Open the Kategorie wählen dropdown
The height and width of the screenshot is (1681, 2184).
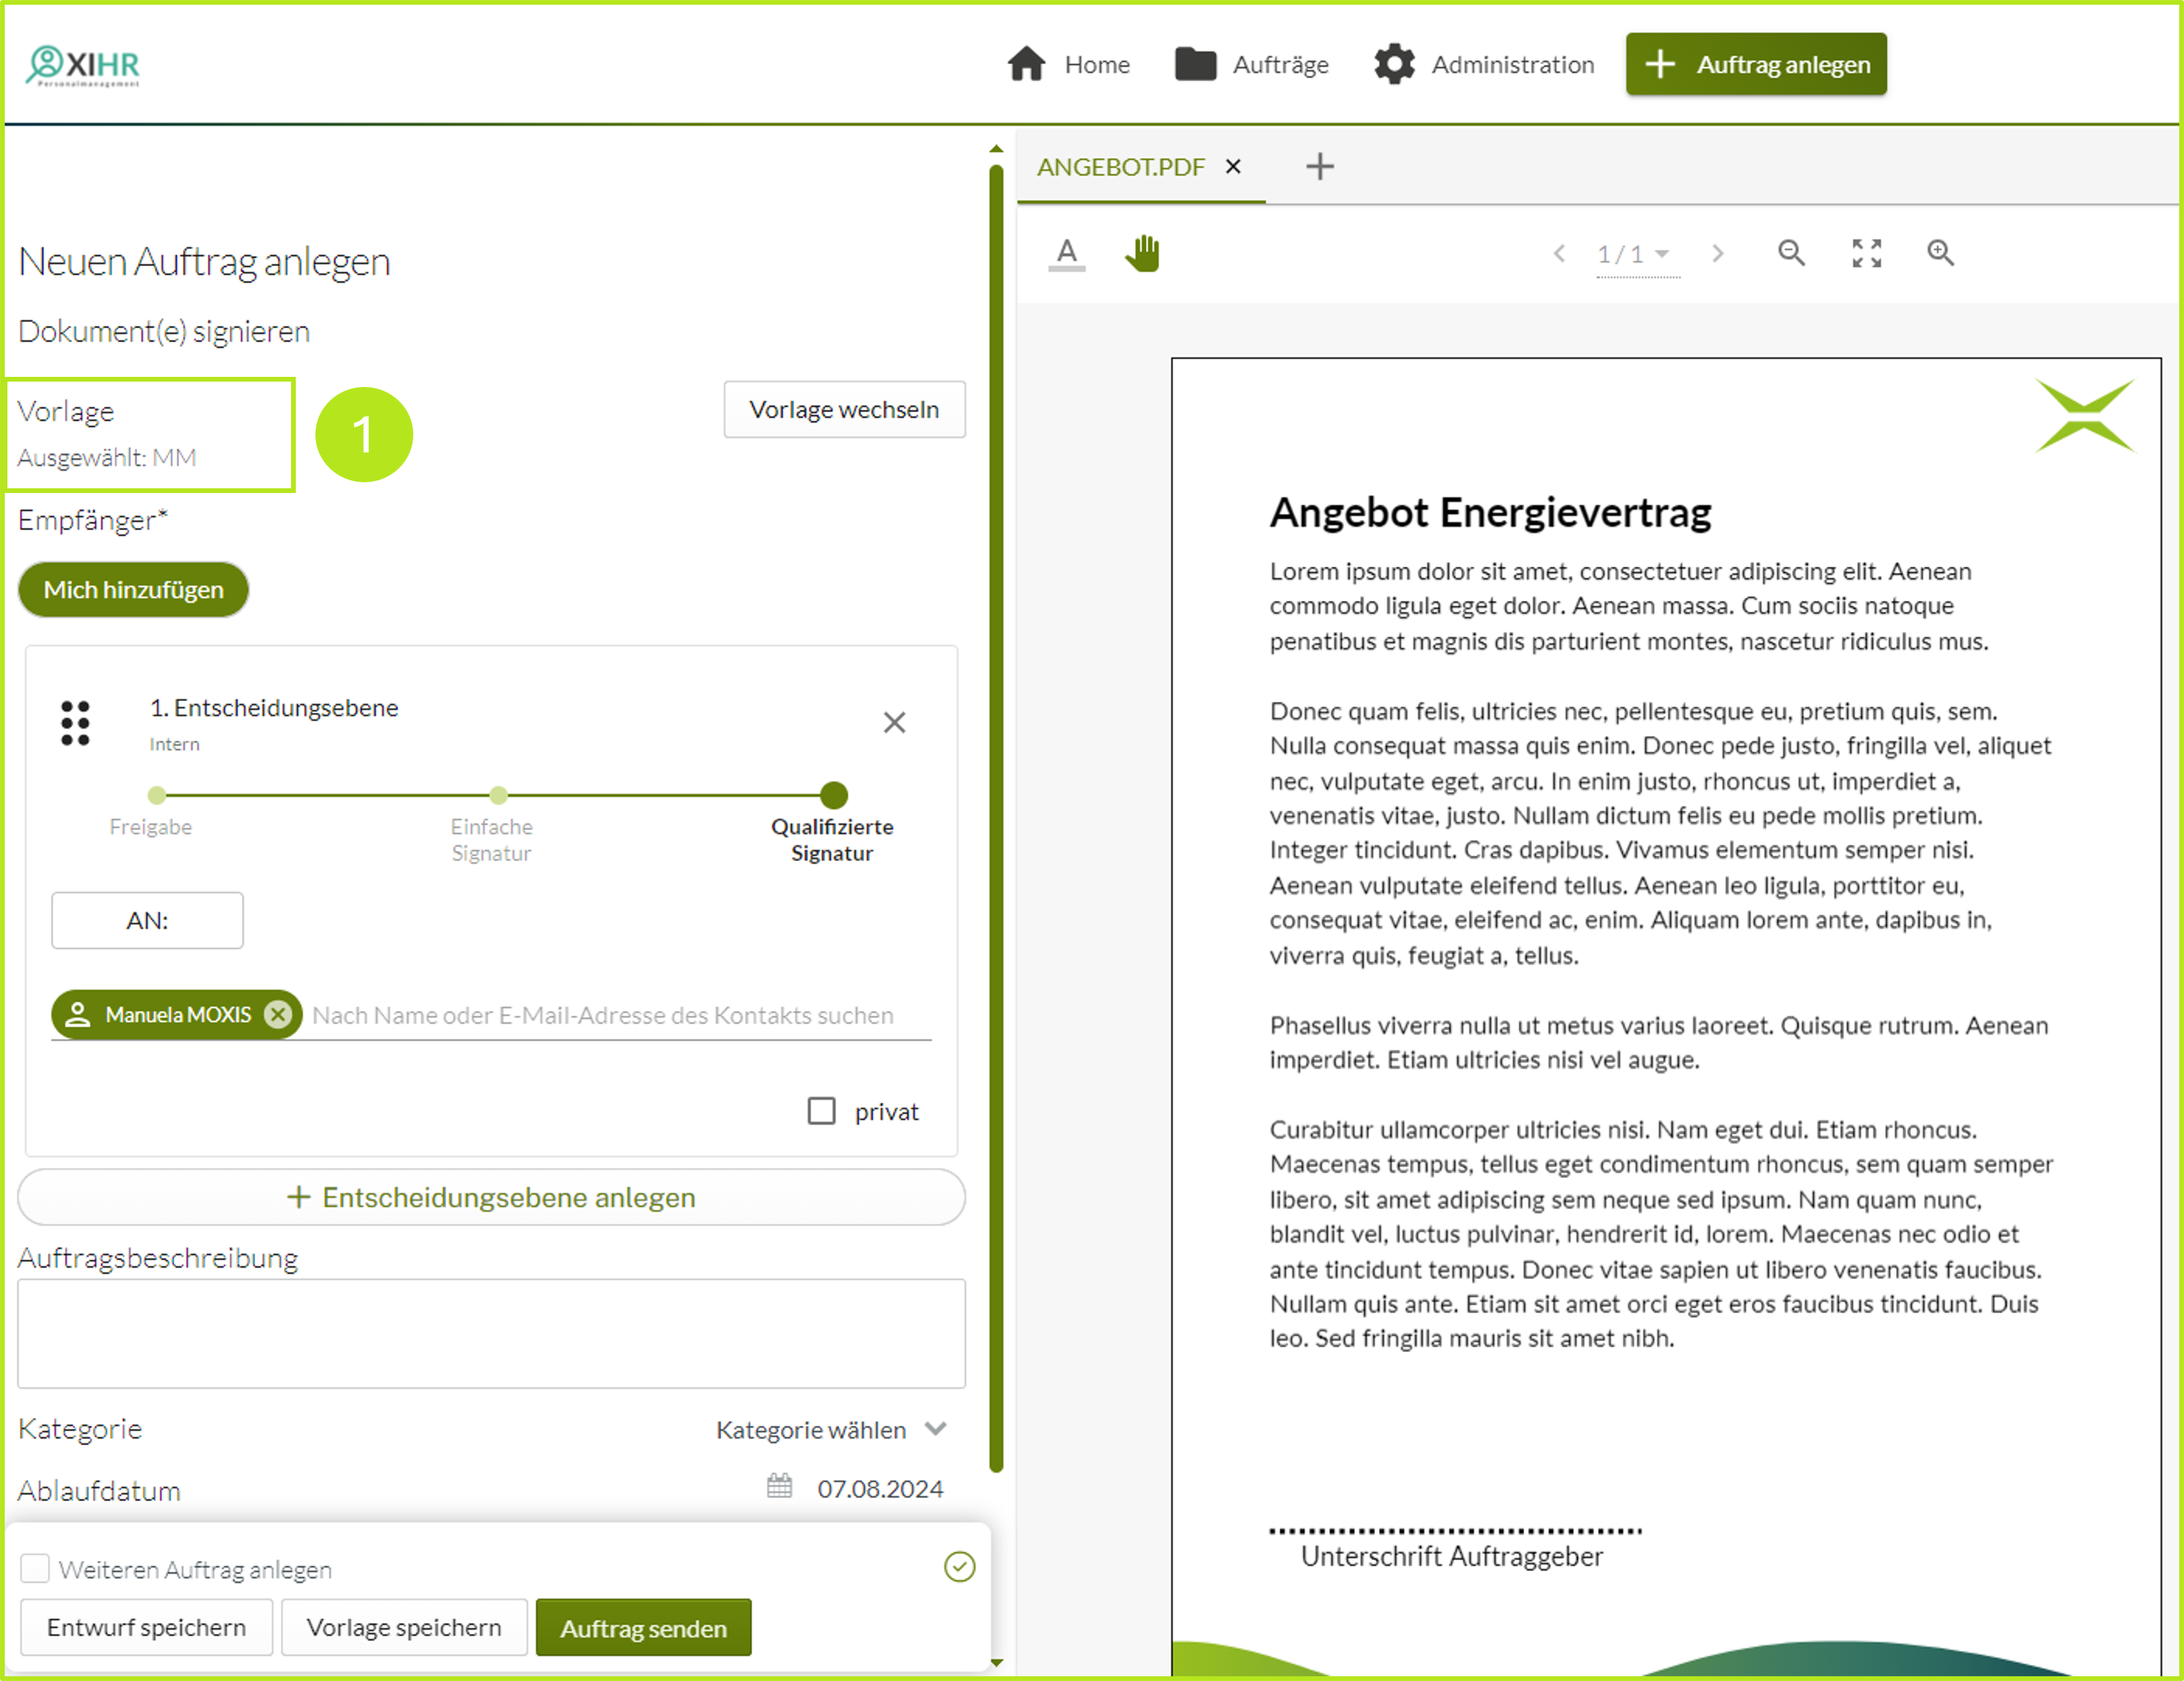click(x=830, y=1429)
